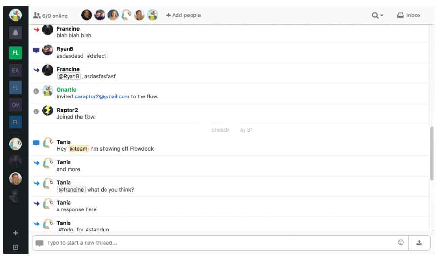Switch to the OV flow in sidebar
The width and height of the screenshot is (438, 257).
(x=16, y=105)
